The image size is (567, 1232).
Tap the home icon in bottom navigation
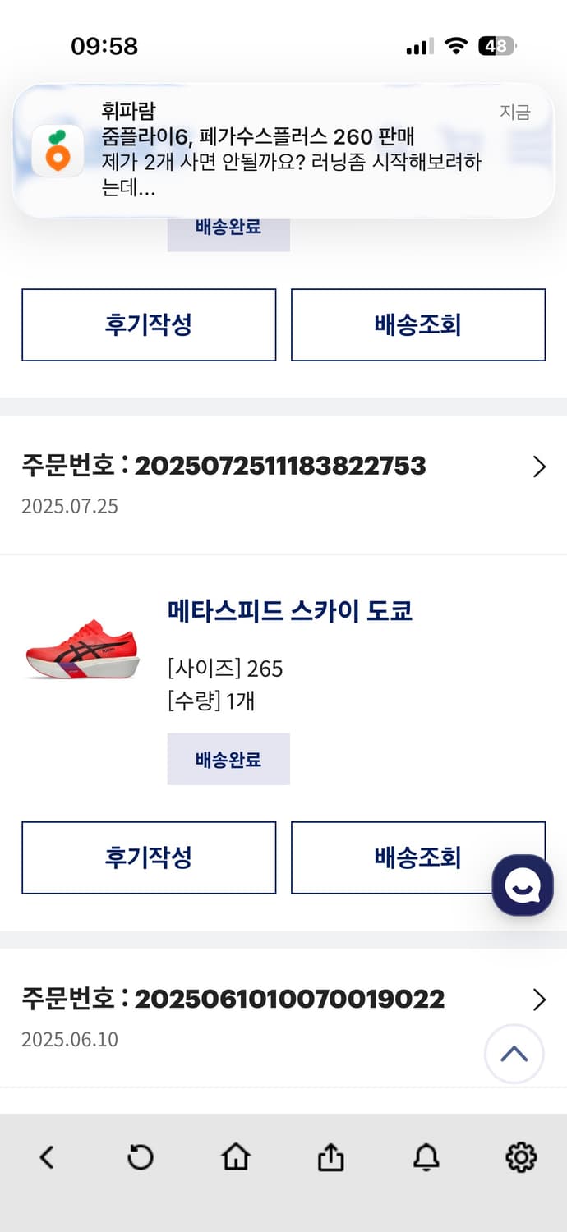[x=236, y=1158]
